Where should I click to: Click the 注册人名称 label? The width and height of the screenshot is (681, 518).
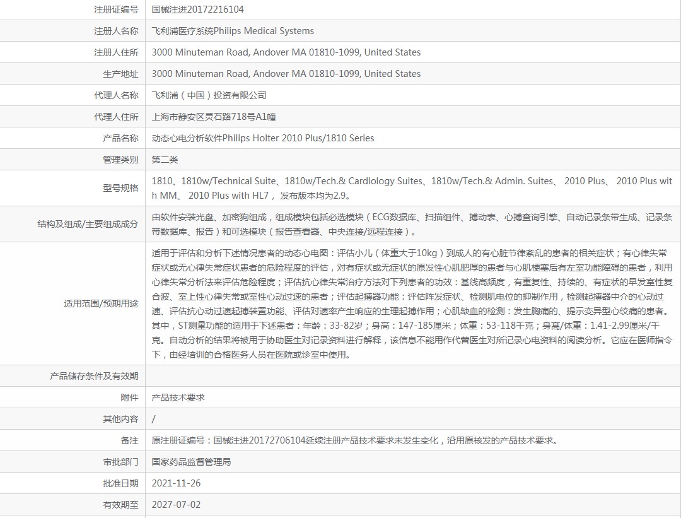(x=116, y=31)
